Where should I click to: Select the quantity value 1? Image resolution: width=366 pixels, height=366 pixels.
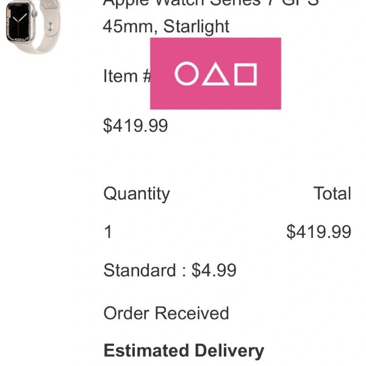(108, 232)
